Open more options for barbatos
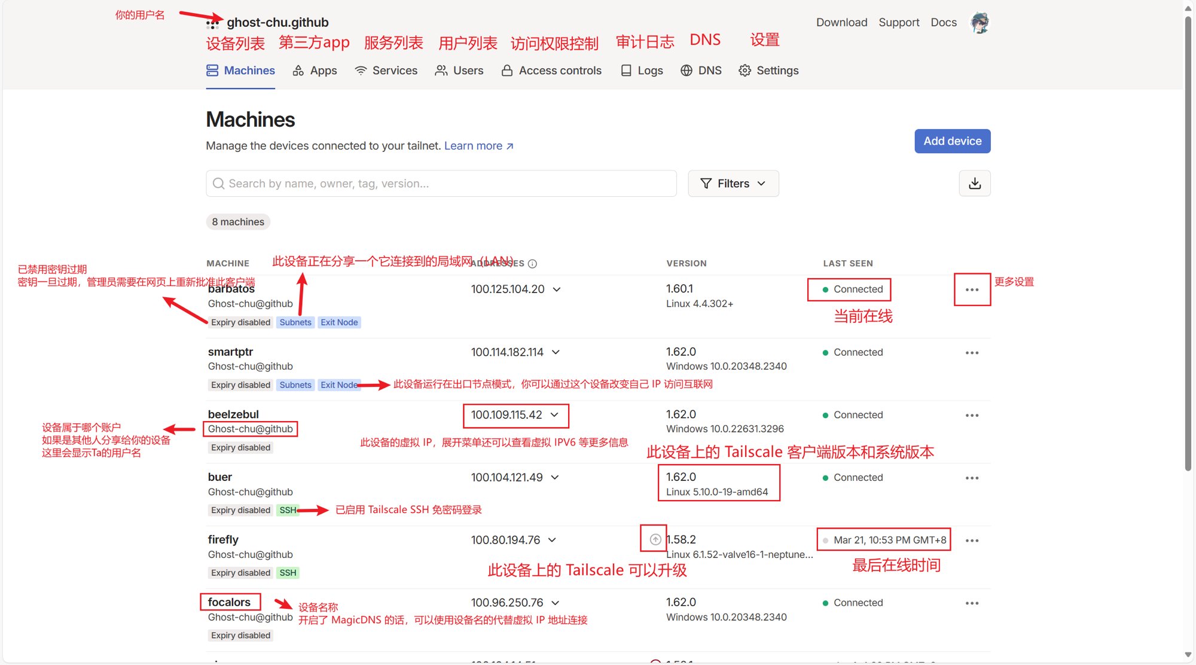The width and height of the screenshot is (1196, 665). pos(972,289)
